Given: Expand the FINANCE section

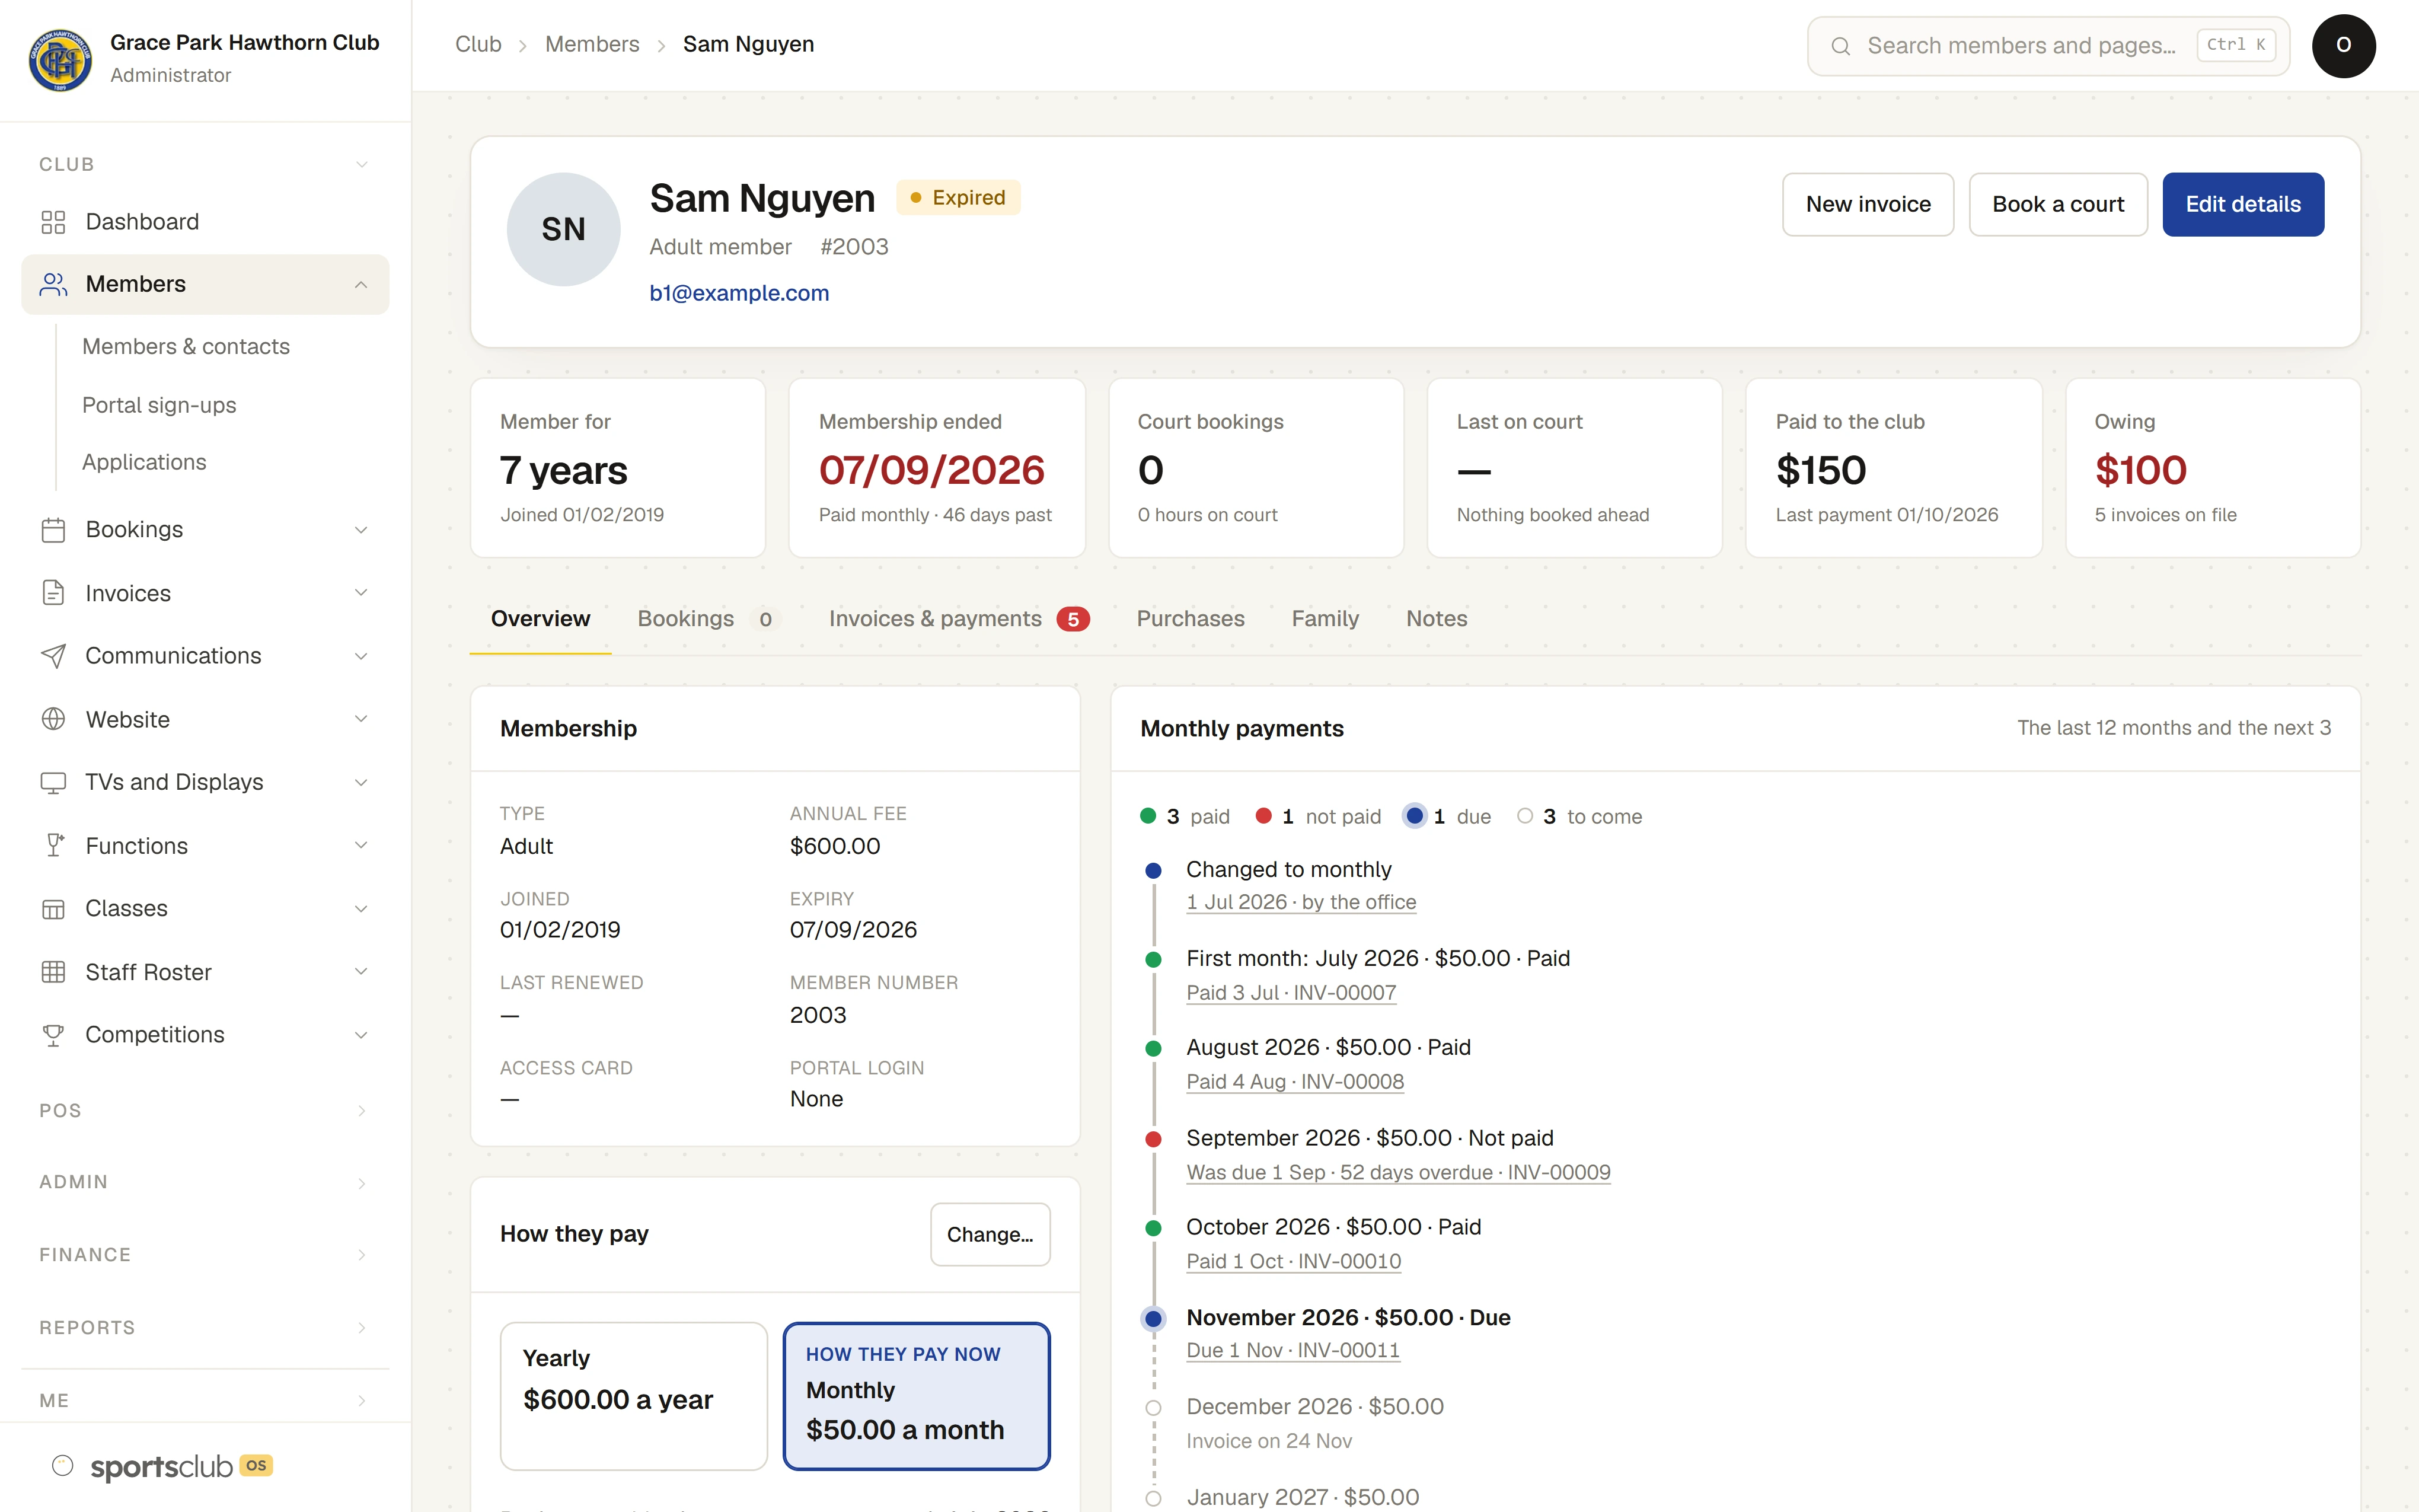Looking at the screenshot, I should 205,1255.
